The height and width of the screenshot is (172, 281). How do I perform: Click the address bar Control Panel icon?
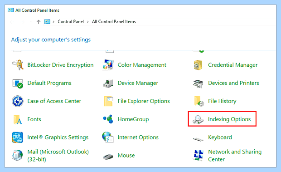click(x=47, y=22)
